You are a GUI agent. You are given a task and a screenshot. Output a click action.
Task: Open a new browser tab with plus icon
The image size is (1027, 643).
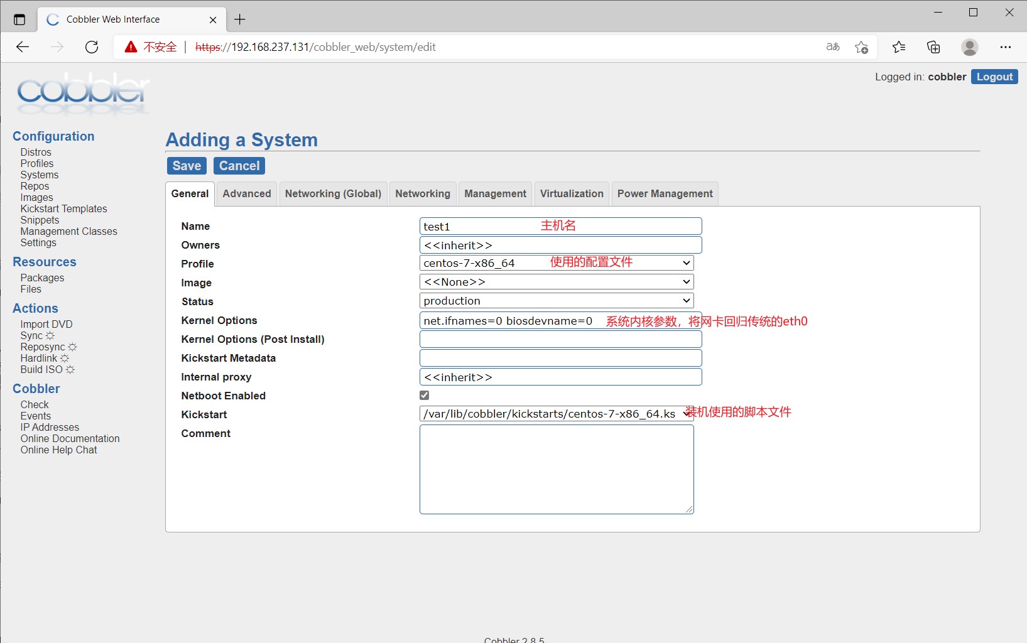click(240, 19)
